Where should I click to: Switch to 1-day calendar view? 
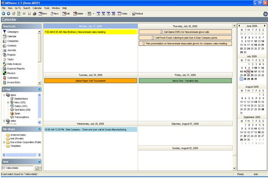[98, 14]
